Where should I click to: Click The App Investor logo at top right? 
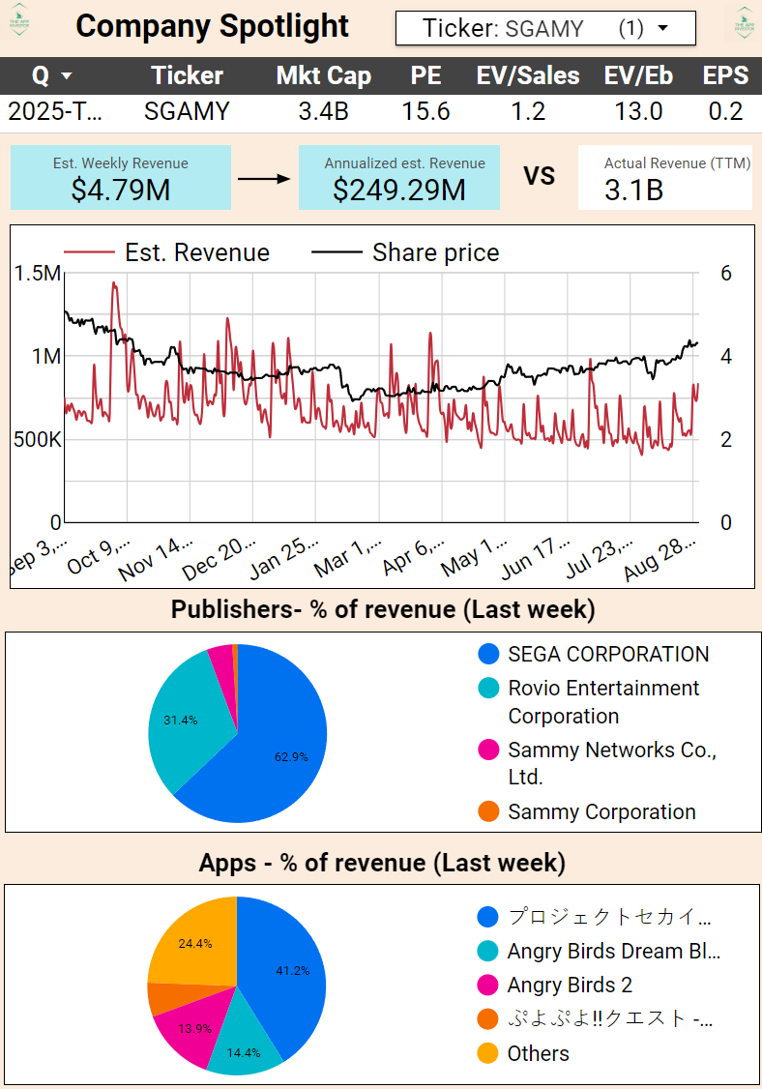point(744,21)
